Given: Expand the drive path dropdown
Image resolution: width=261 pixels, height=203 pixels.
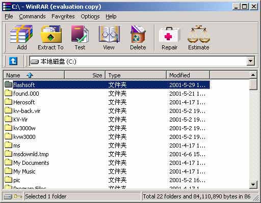Looking at the screenshot, I should coord(251,61).
